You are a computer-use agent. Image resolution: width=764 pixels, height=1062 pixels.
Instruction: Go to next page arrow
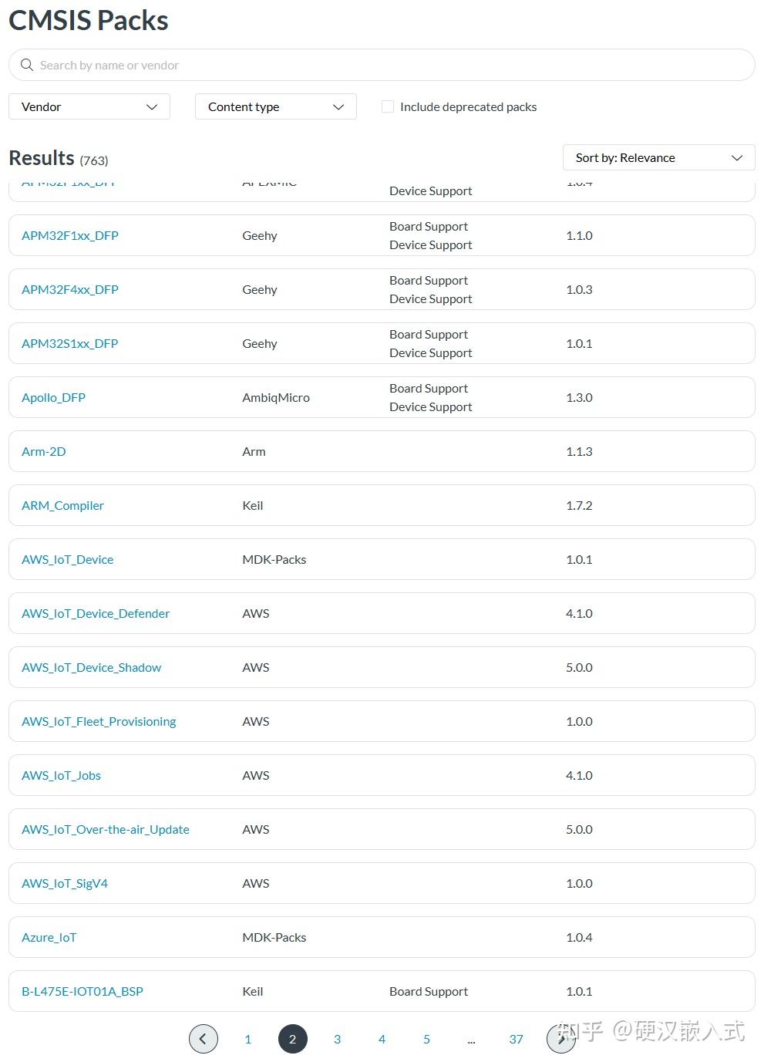560,1039
